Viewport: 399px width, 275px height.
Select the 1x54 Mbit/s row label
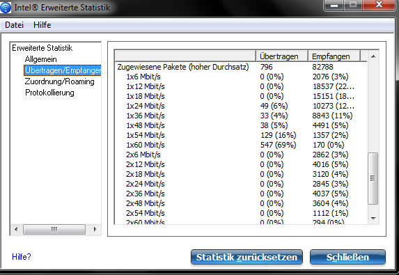[x=146, y=135]
